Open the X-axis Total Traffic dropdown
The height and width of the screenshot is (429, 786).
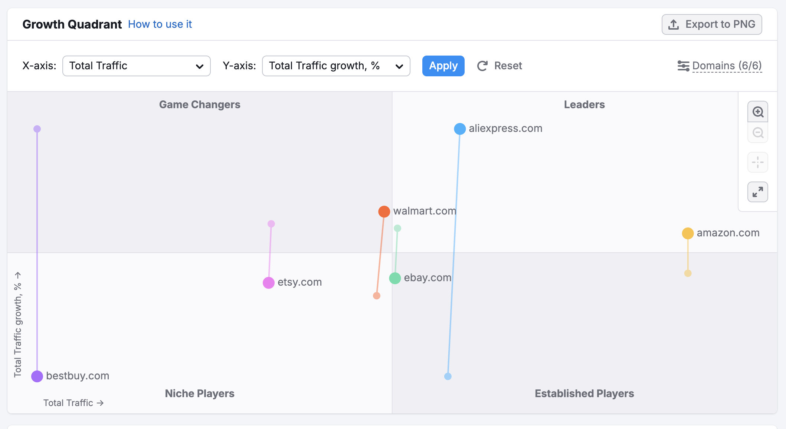[136, 66]
